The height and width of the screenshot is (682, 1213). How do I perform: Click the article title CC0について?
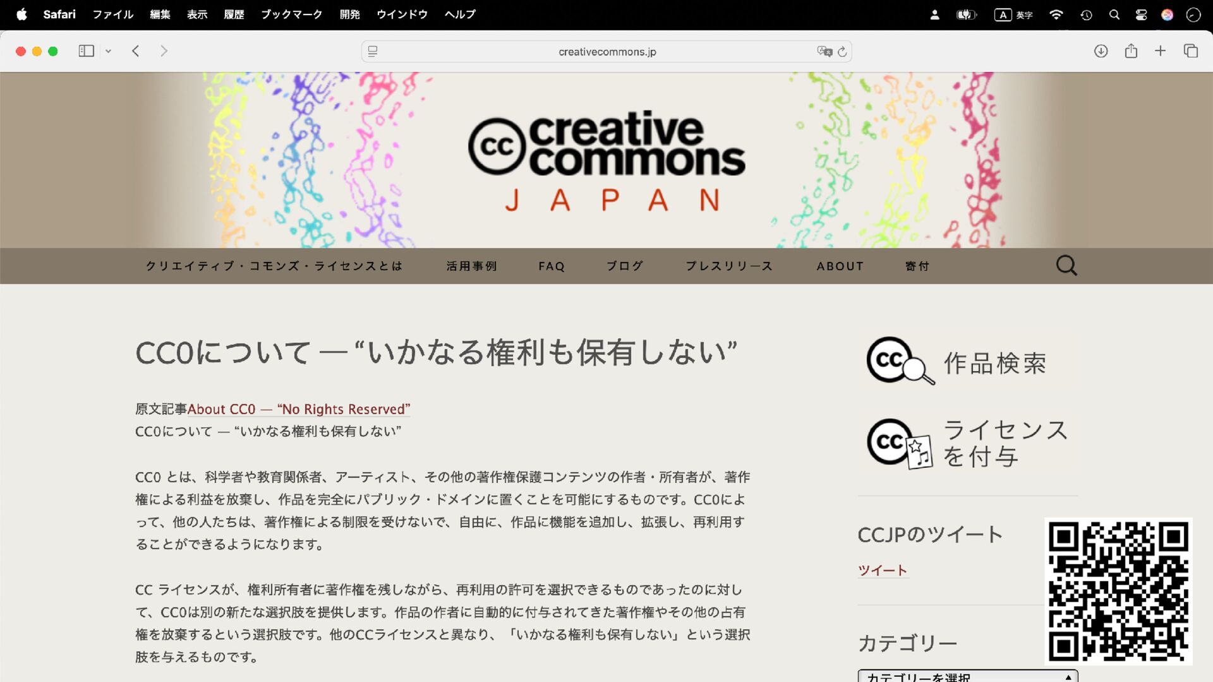(x=436, y=352)
